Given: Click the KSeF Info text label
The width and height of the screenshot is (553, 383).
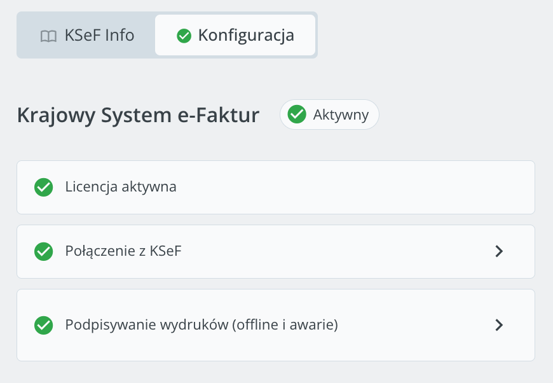Looking at the screenshot, I should point(99,35).
